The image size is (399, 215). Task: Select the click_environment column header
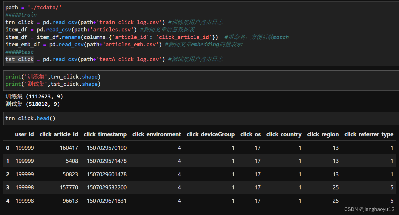pos(156,134)
